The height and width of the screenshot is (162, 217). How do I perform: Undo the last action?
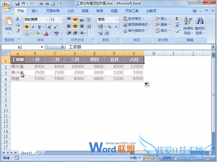[x=23, y=4]
